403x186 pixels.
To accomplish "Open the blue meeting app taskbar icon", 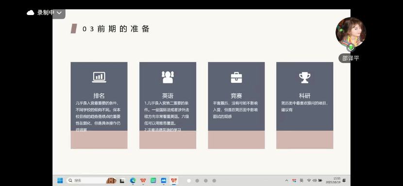I will click(x=164, y=181).
